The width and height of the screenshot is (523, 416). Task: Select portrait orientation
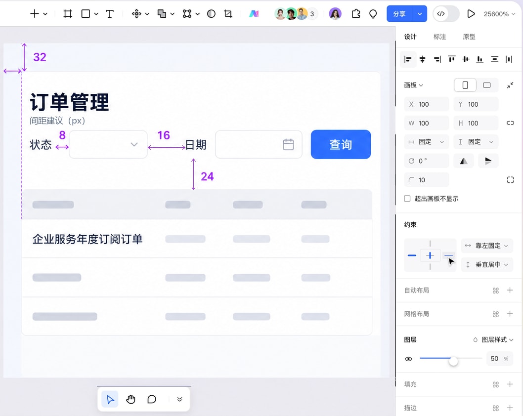(x=465, y=85)
